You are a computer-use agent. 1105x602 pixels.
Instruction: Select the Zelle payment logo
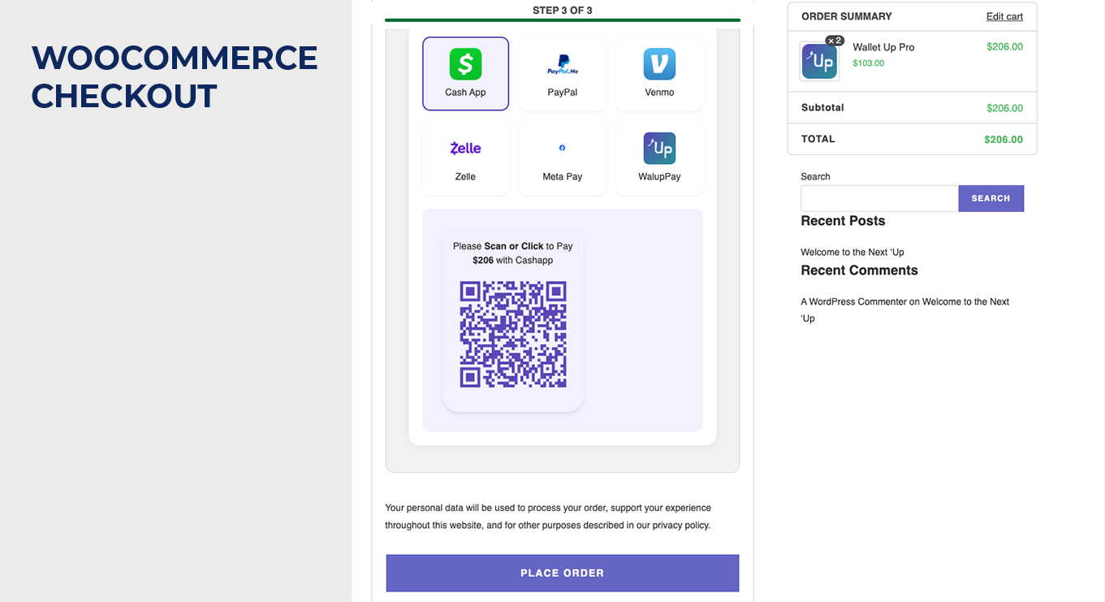(x=465, y=148)
